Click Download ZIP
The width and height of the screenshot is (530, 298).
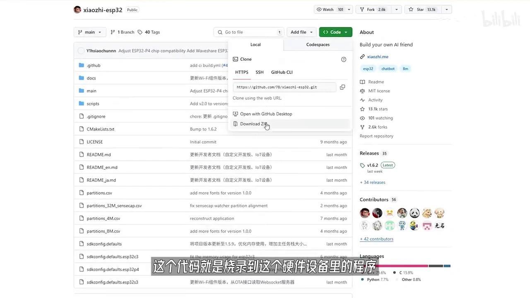(290, 124)
